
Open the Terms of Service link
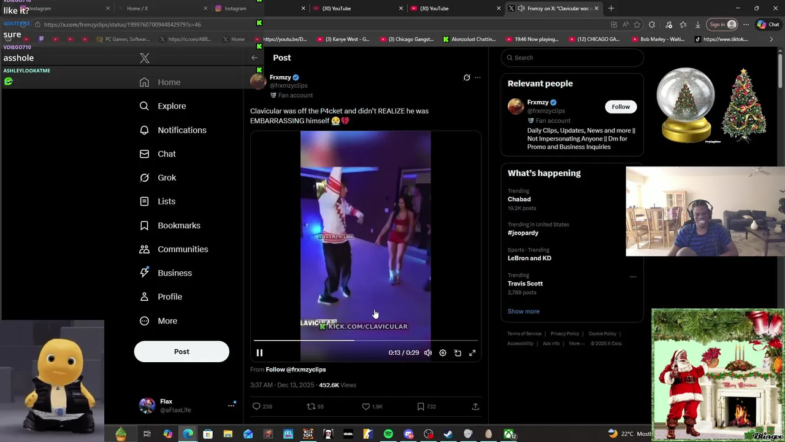coord(524,334)
